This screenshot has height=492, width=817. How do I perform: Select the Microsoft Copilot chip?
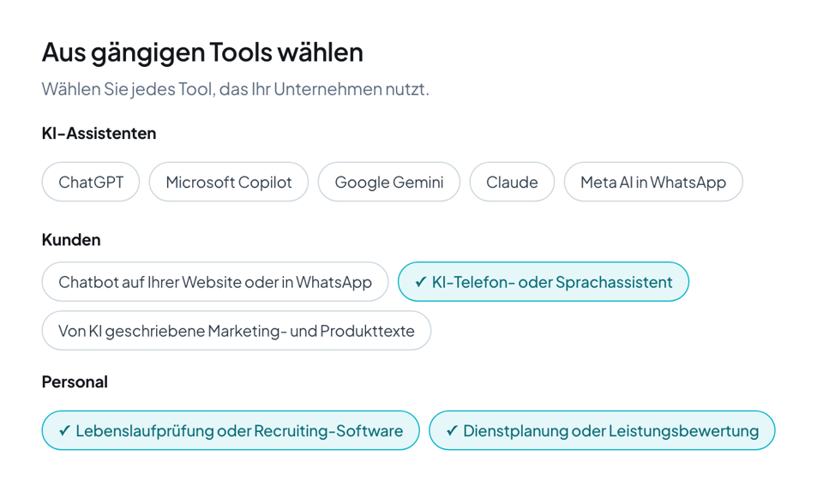[229, 182]
